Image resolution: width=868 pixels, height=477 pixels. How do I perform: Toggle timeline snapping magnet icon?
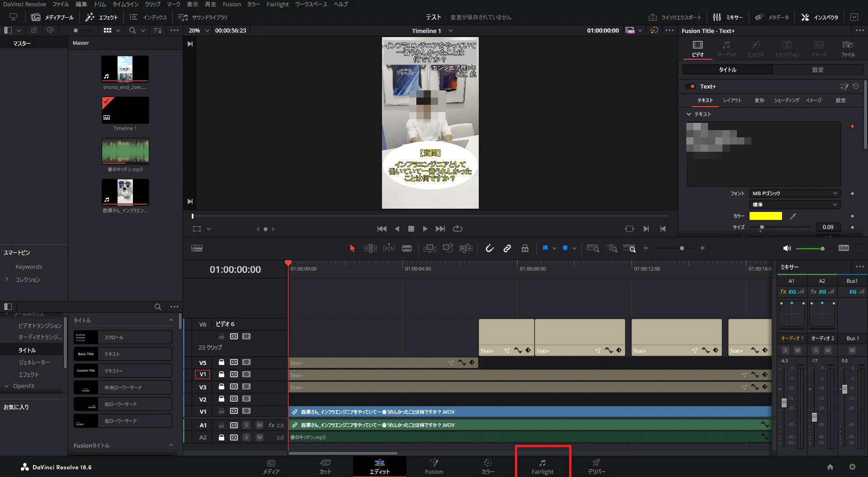pyautogui.click(x=489, y=248)
